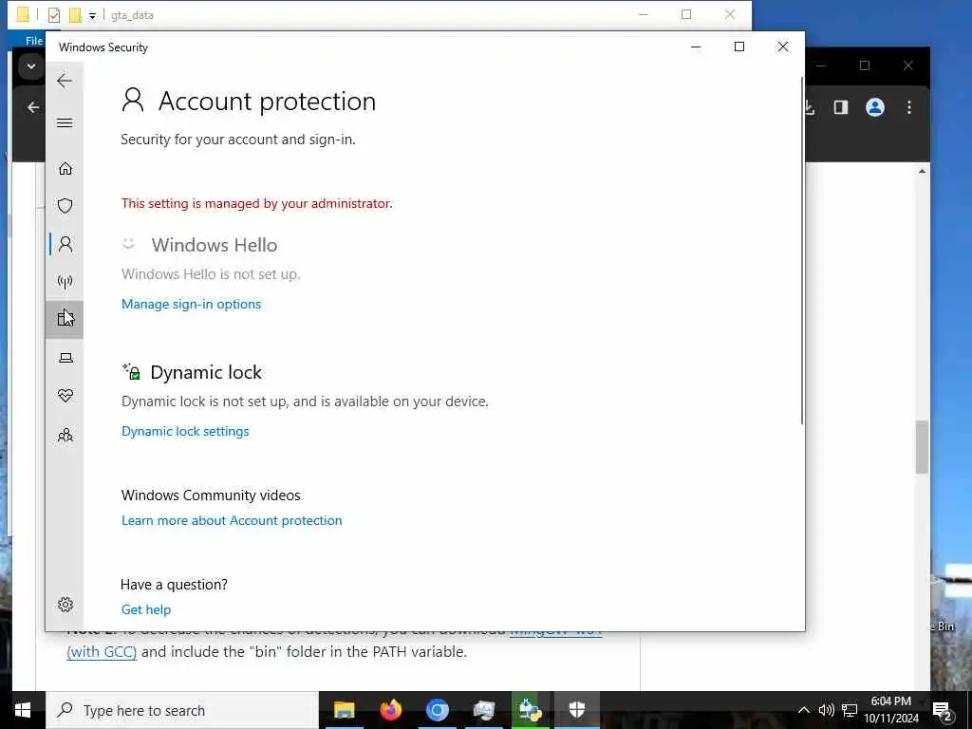Go back using the Windows Security back arrow
This screenshot has width=972, height=729.
tap(65, 81)
